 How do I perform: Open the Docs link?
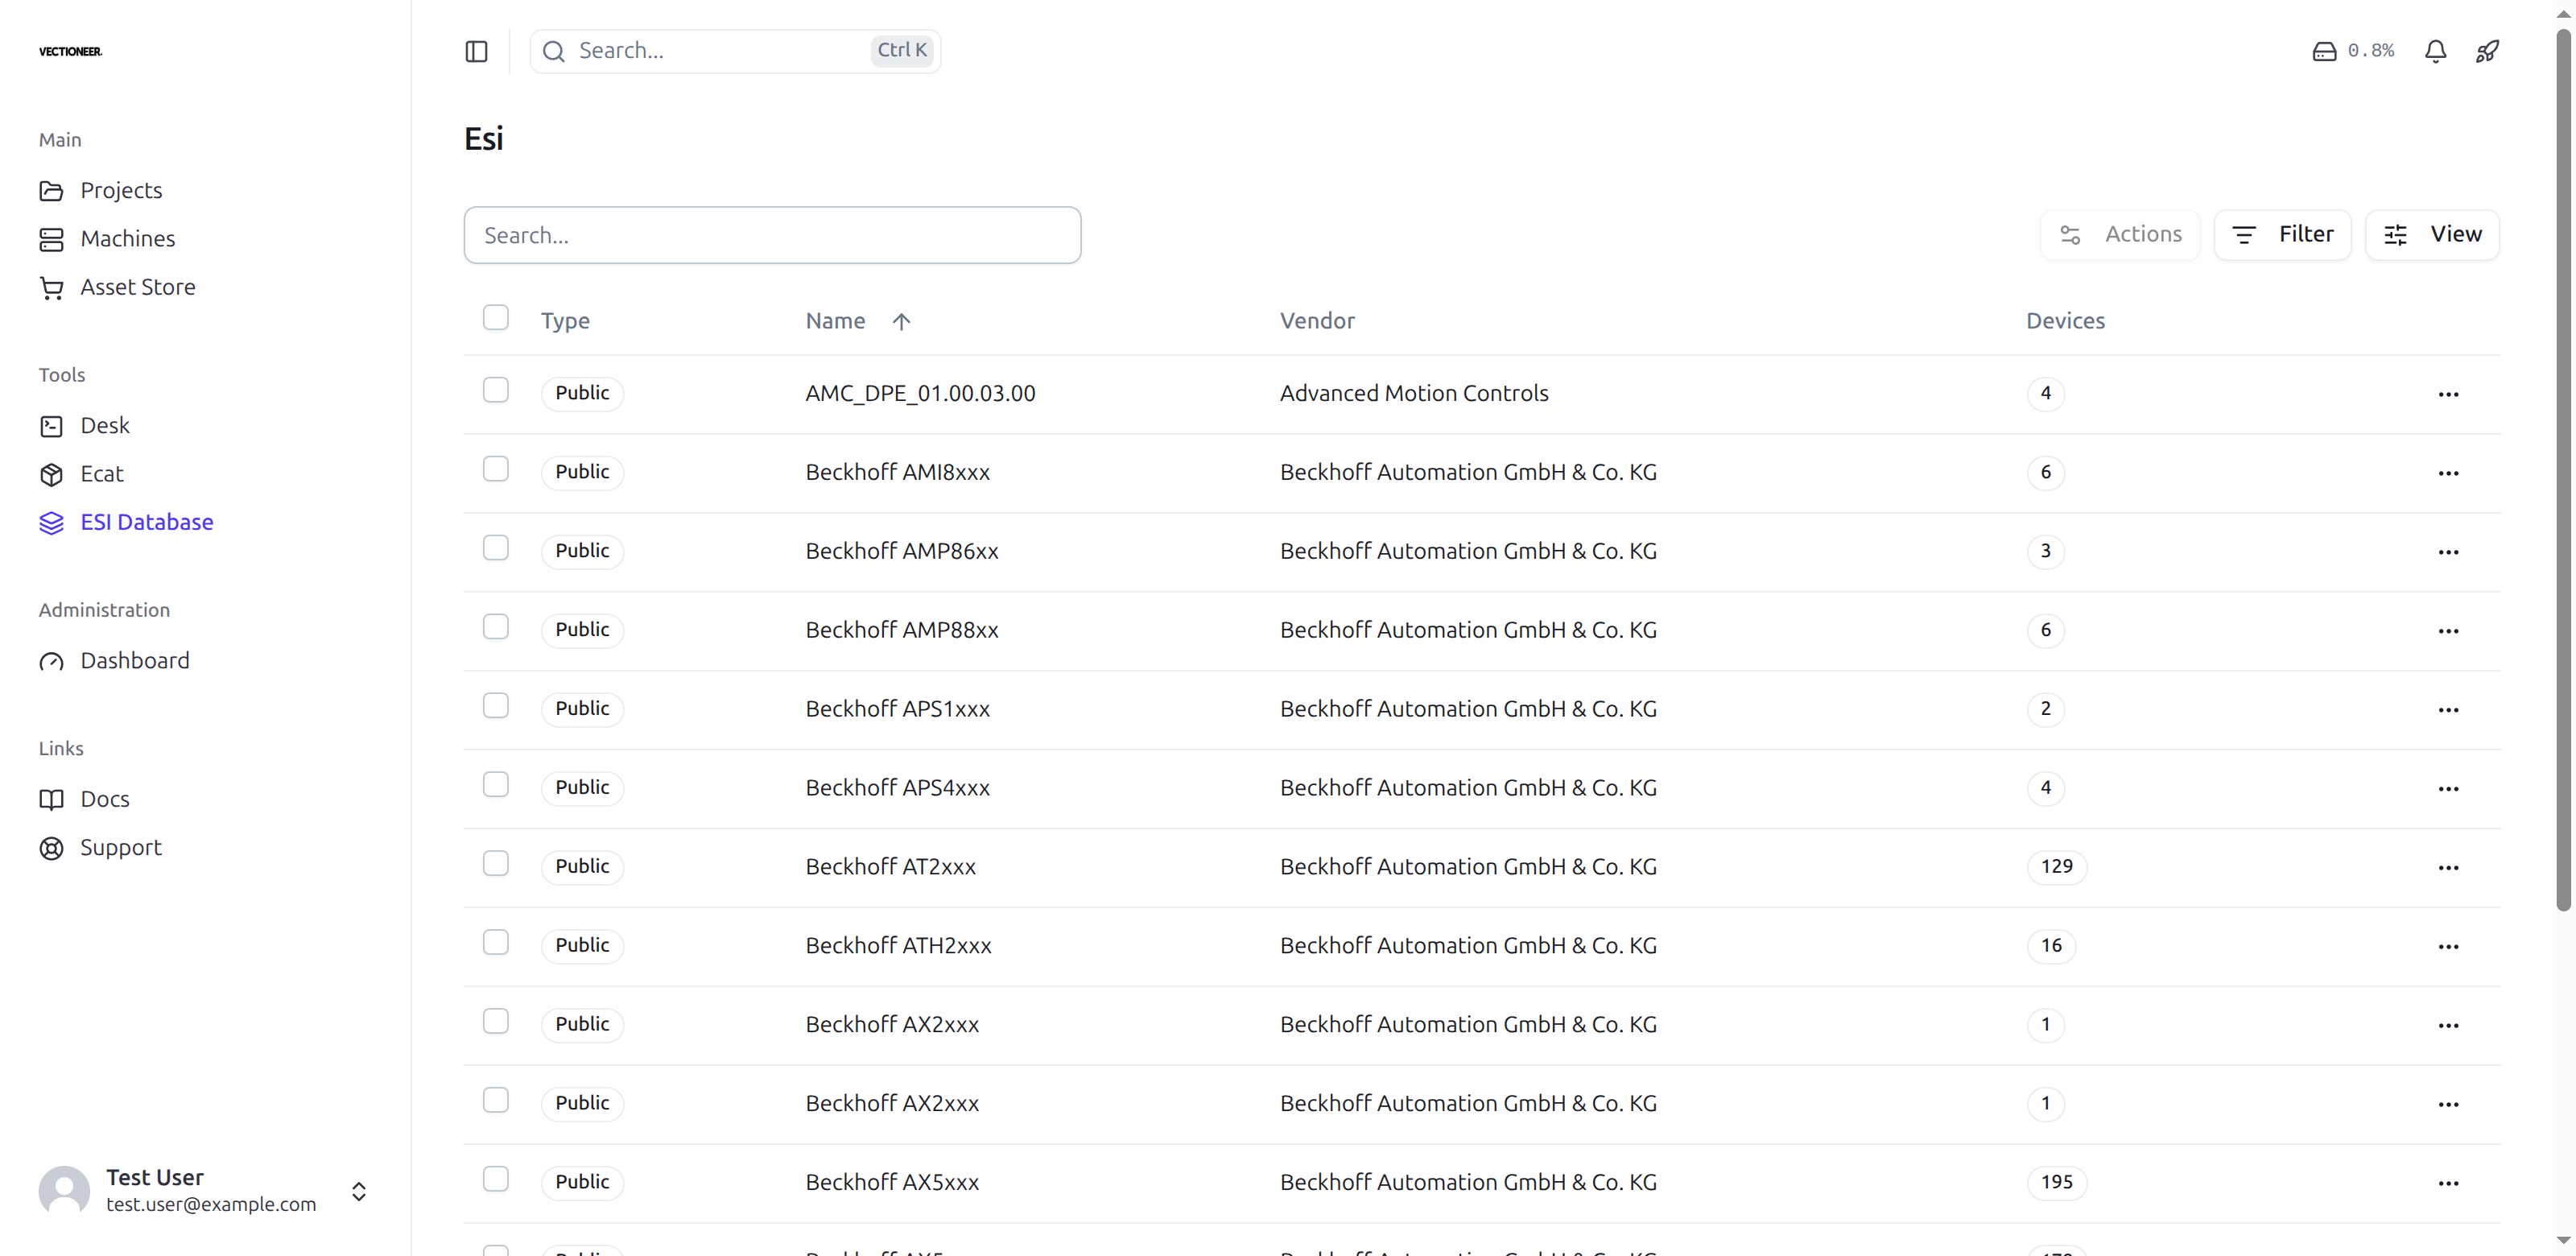[x=105, y=799]
